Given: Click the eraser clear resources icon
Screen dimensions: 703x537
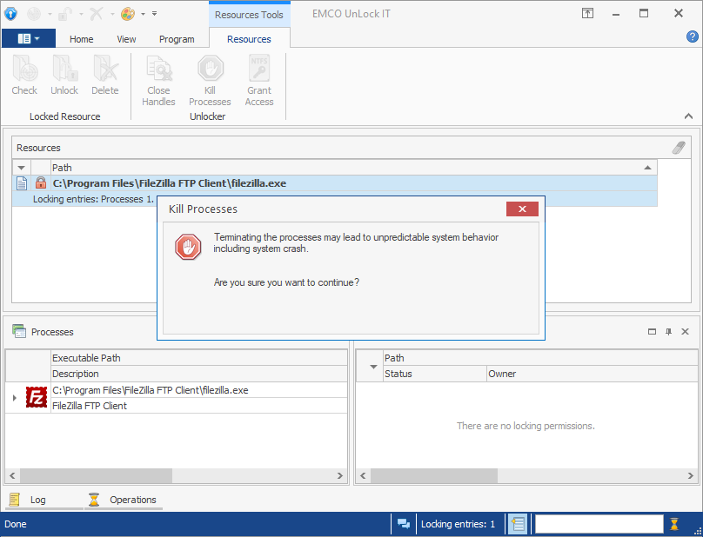Looking at the screenshot, I should click(x=679, y=148).
